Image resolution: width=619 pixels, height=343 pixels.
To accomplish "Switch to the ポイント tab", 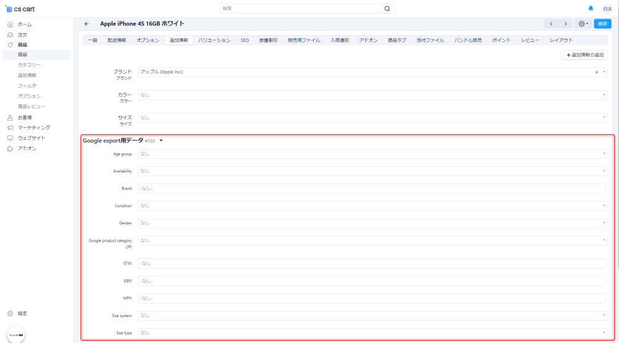I will pyautogui.click(x=501, y=40).
